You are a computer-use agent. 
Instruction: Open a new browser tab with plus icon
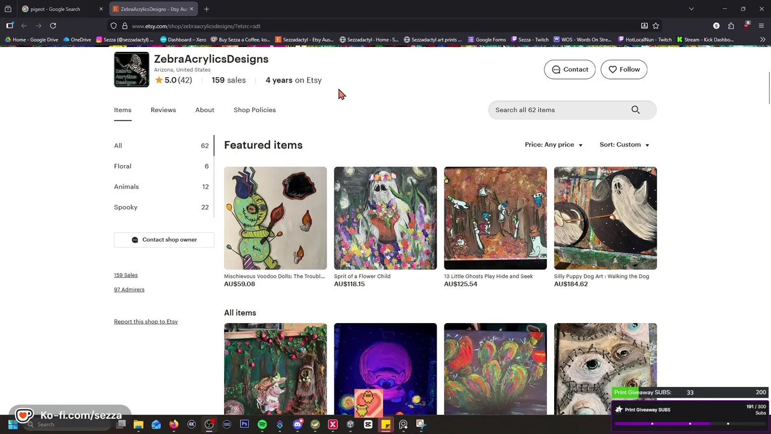pos(207,9)
